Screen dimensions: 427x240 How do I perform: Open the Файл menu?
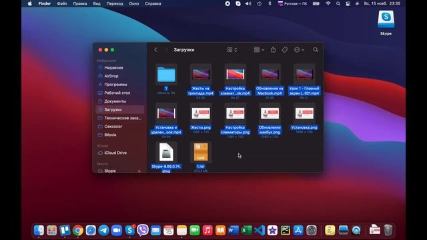pos(62,3)
